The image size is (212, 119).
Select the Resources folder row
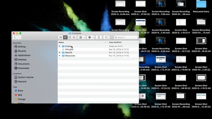click(98, 56)
